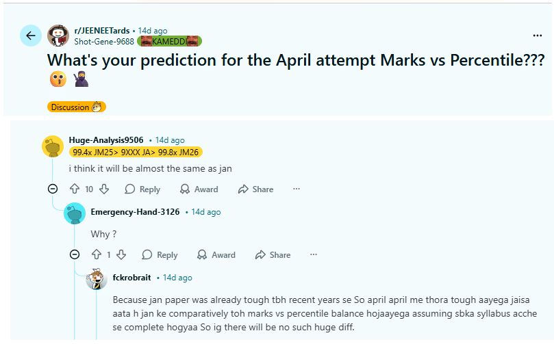Open more options on Emergency-Hand-3126's comment
554x344 pixels.
point(314,255)
